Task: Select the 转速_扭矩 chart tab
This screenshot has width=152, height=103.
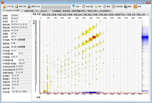Action: pos(78,15)
